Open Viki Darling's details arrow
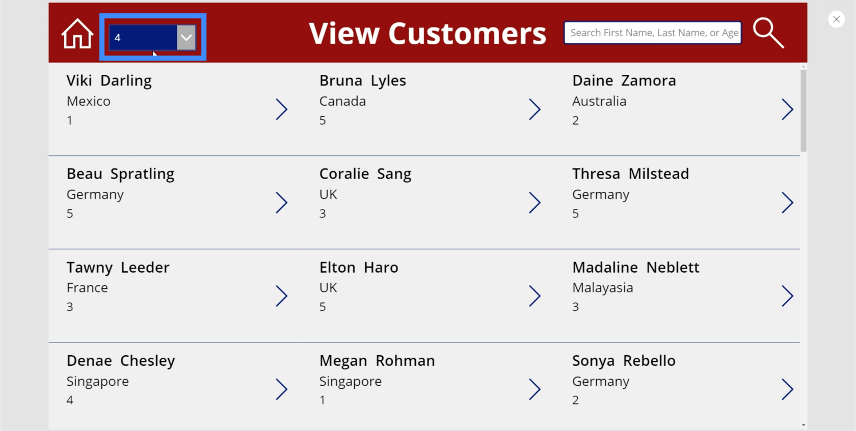The image size is (856, 431). tap(282, 109)
